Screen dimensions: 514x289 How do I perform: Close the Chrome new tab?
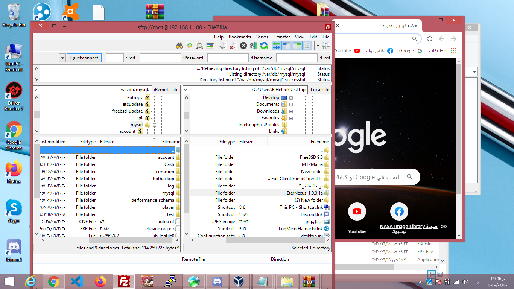point(337,26)
